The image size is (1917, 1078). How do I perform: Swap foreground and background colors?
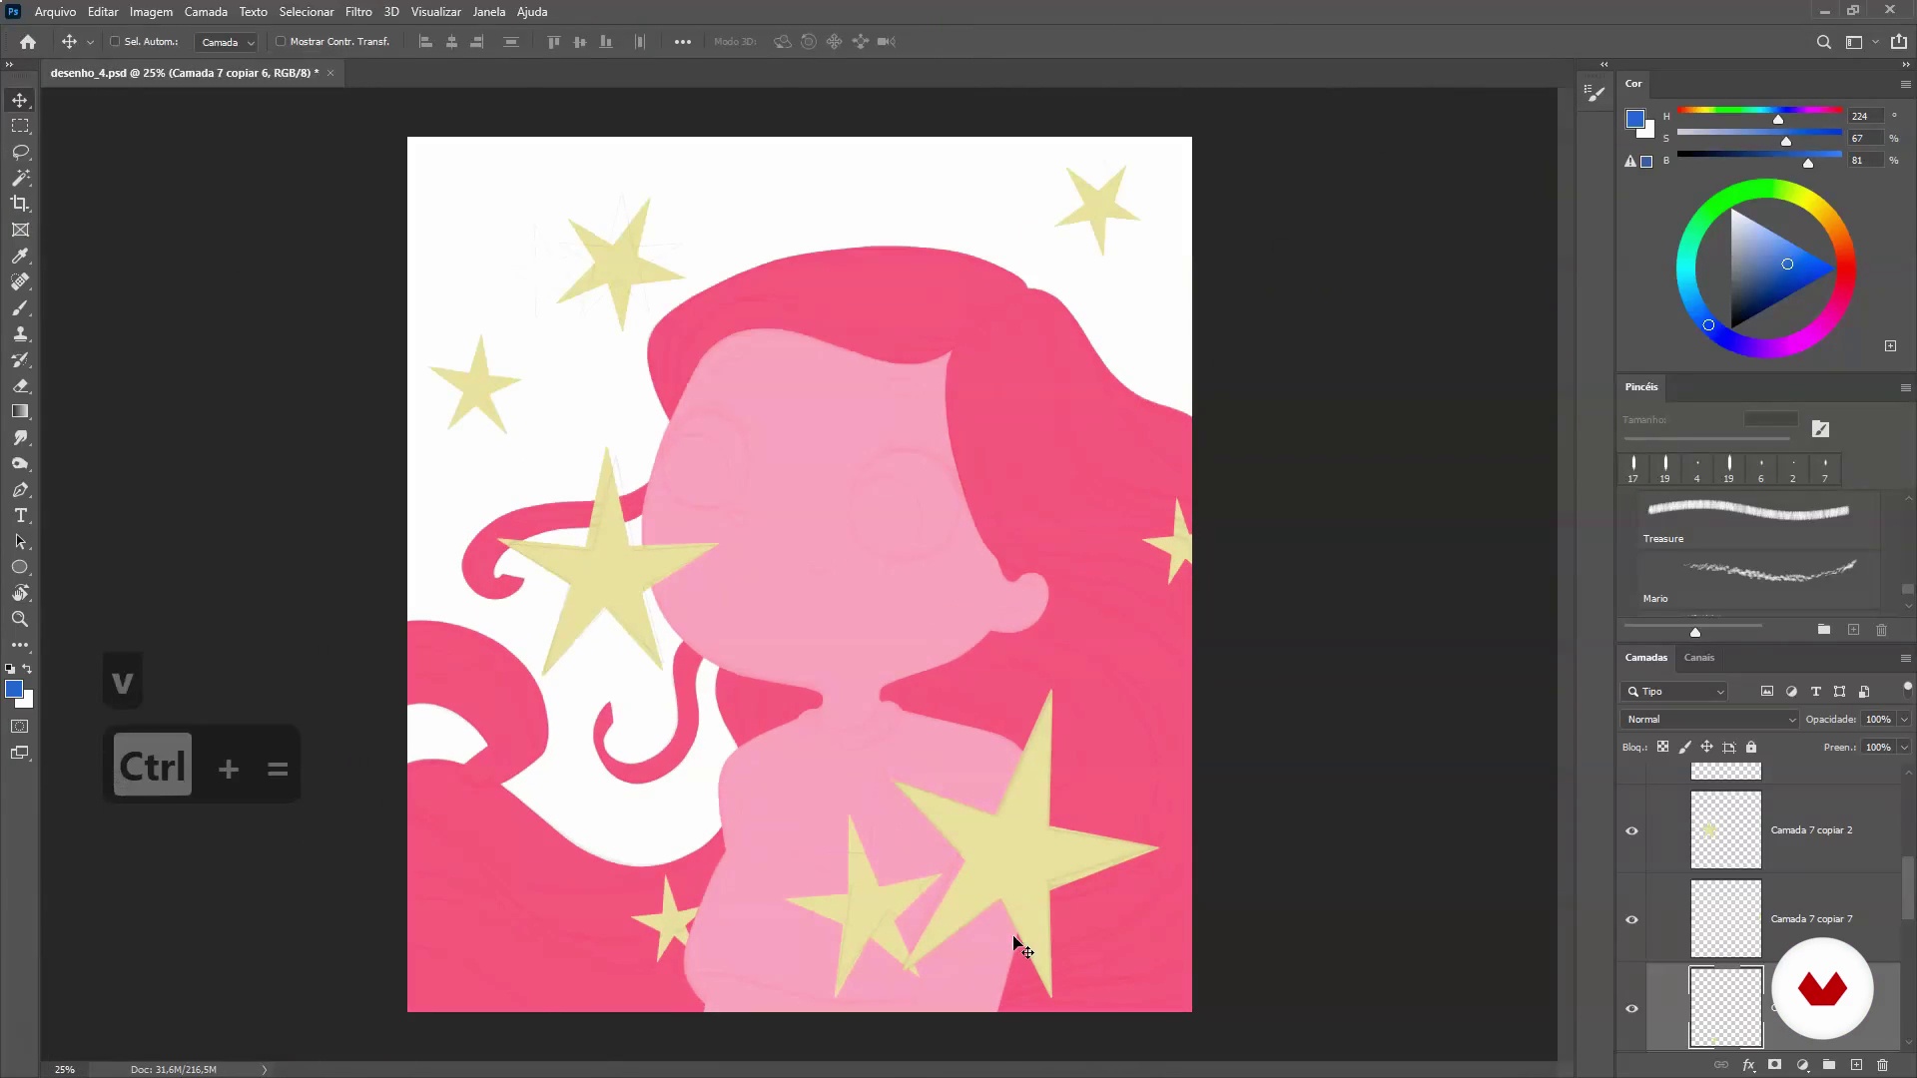point(28,669)
